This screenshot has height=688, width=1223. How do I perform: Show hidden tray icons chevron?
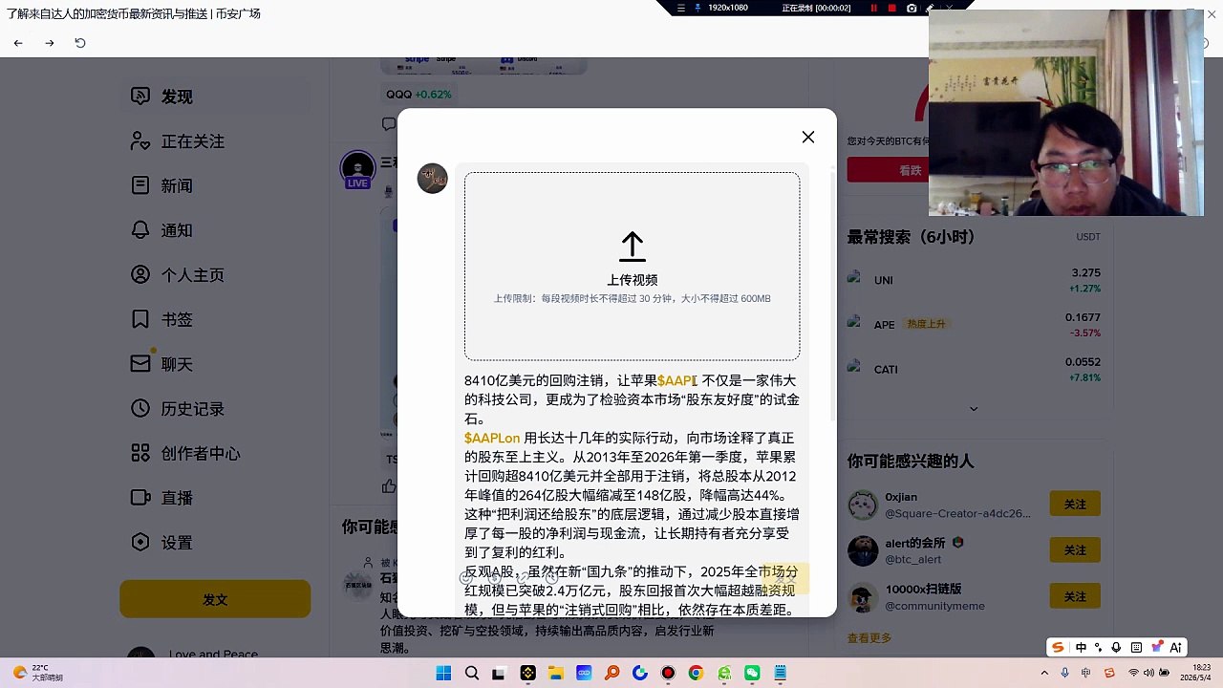click(x=1044, y=673)
